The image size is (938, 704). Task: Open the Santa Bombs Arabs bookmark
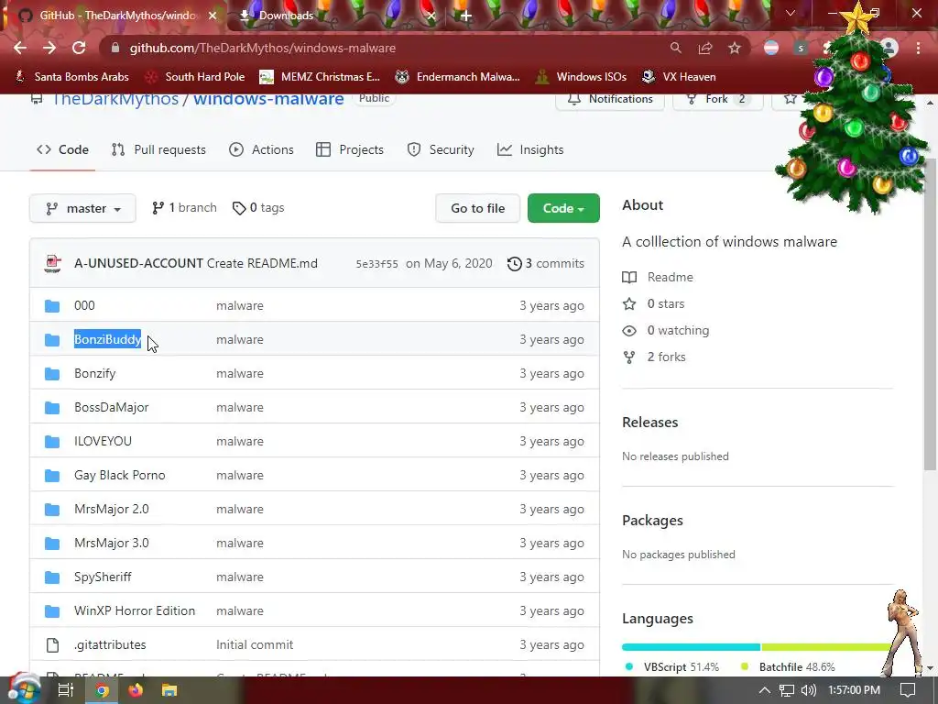click(71, 77)
